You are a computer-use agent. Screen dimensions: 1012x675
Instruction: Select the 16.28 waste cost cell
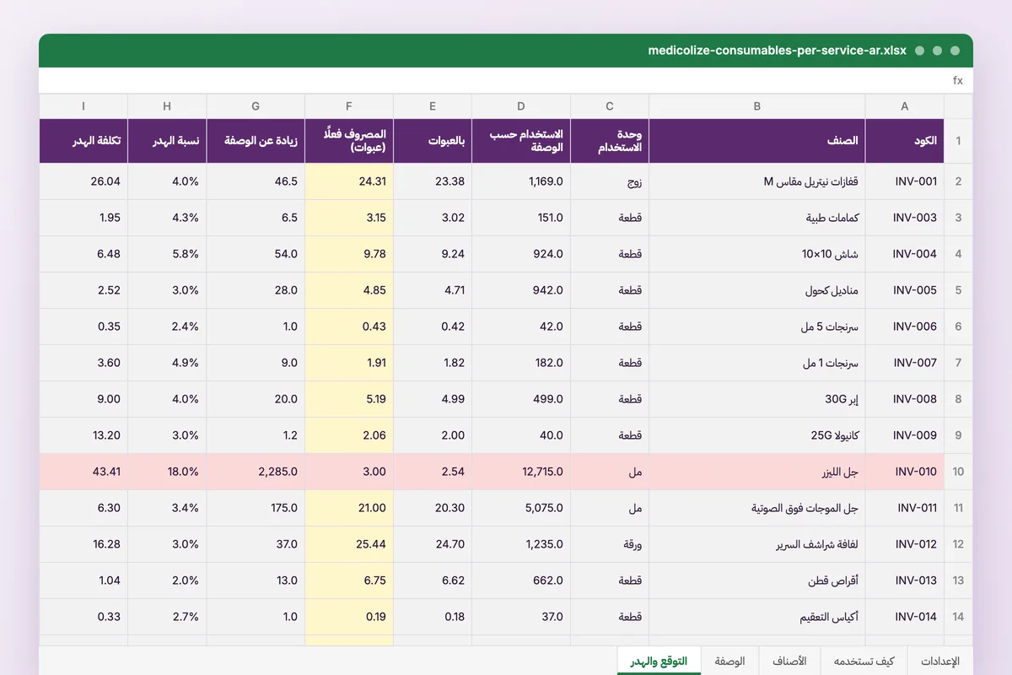click(83, 544)
